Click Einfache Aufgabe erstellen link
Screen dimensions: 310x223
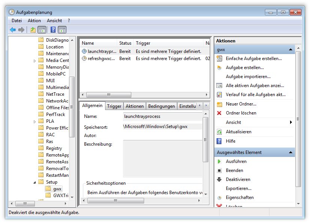254,59
